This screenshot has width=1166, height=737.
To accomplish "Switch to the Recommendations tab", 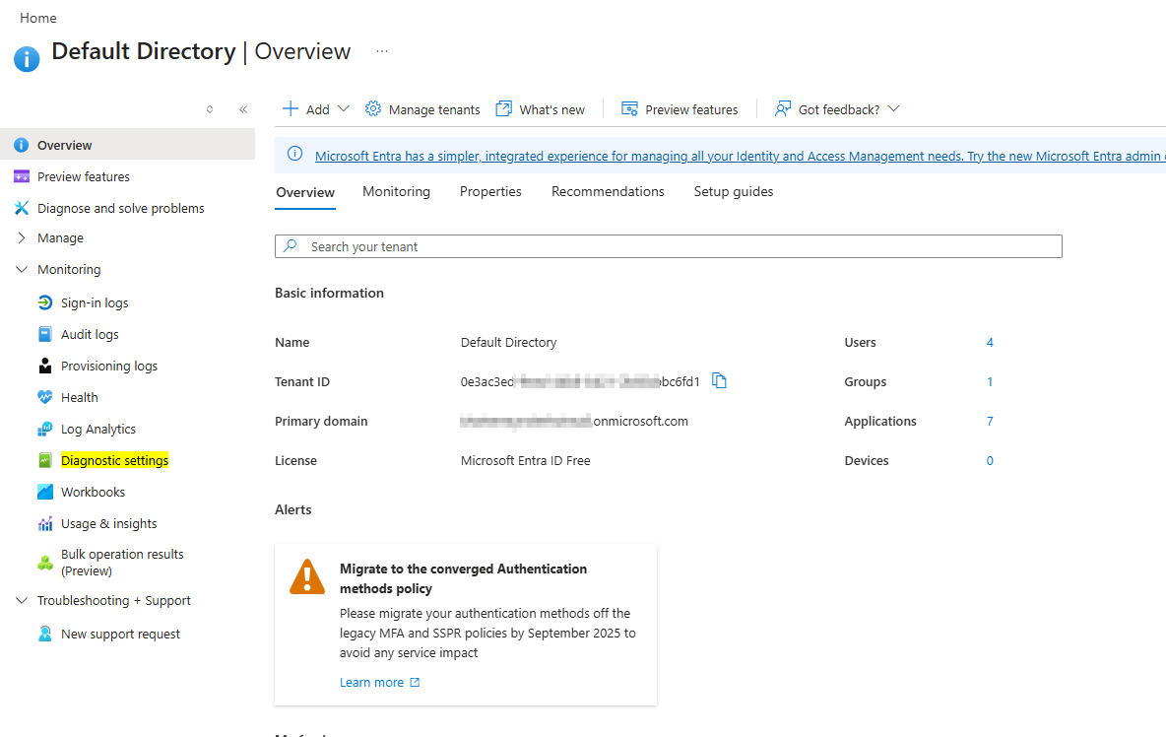I will click(608, 192).
